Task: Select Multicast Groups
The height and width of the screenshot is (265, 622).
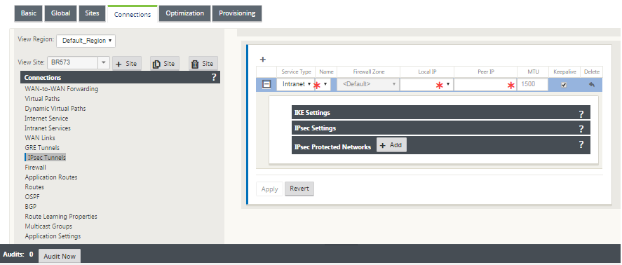Action: pyautogui.click(x=48, y=226)
